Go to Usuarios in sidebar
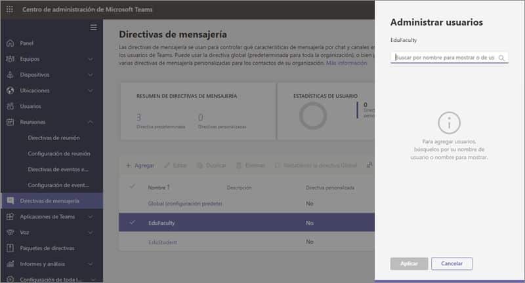The image size is (525, 283). [30, 106]
